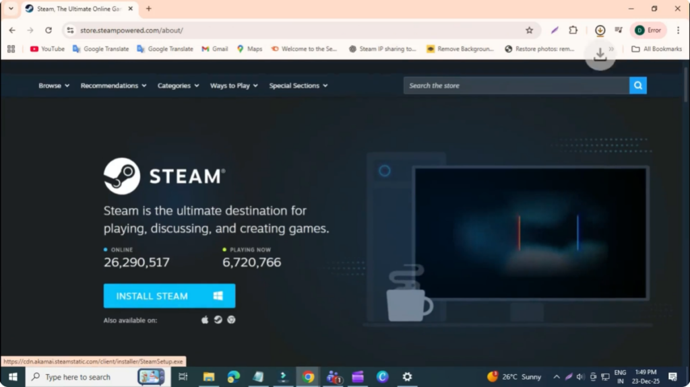Open a new browser tab

click(x=149, y=8)
